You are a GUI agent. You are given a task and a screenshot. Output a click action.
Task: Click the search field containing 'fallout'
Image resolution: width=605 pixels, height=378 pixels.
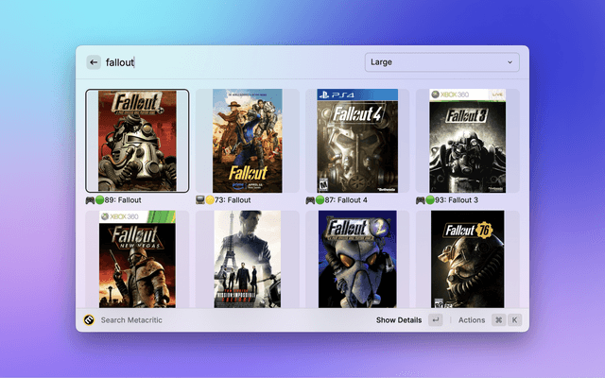click(227, 62)
